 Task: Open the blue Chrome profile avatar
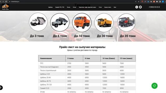point(163,2)
